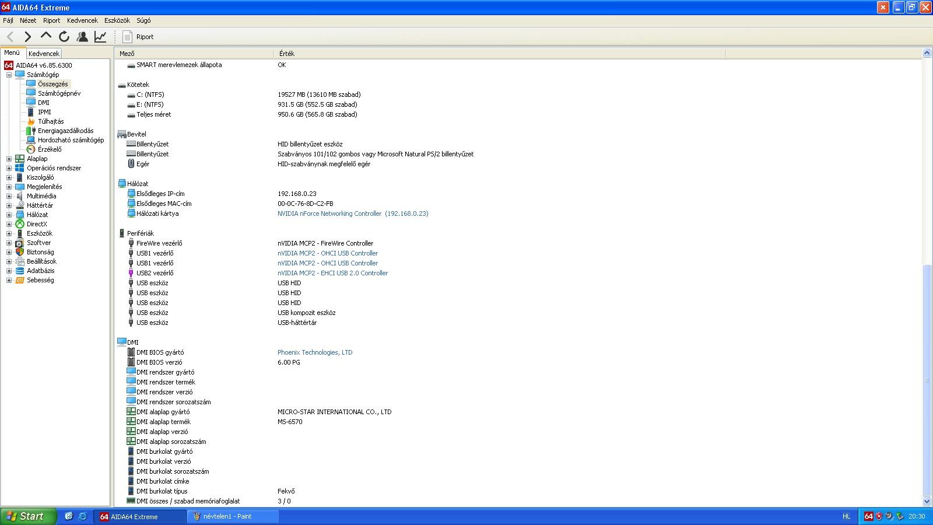The width and height of the screenshot is (933, 525).
Task: Click the Biztonság shield icon
Action: [x=20, y=252]
